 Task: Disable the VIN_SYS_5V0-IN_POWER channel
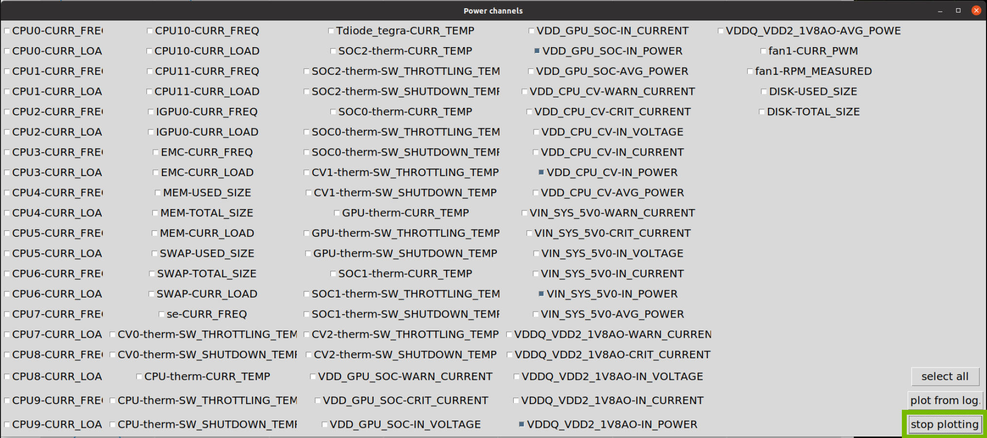[541, 294]
